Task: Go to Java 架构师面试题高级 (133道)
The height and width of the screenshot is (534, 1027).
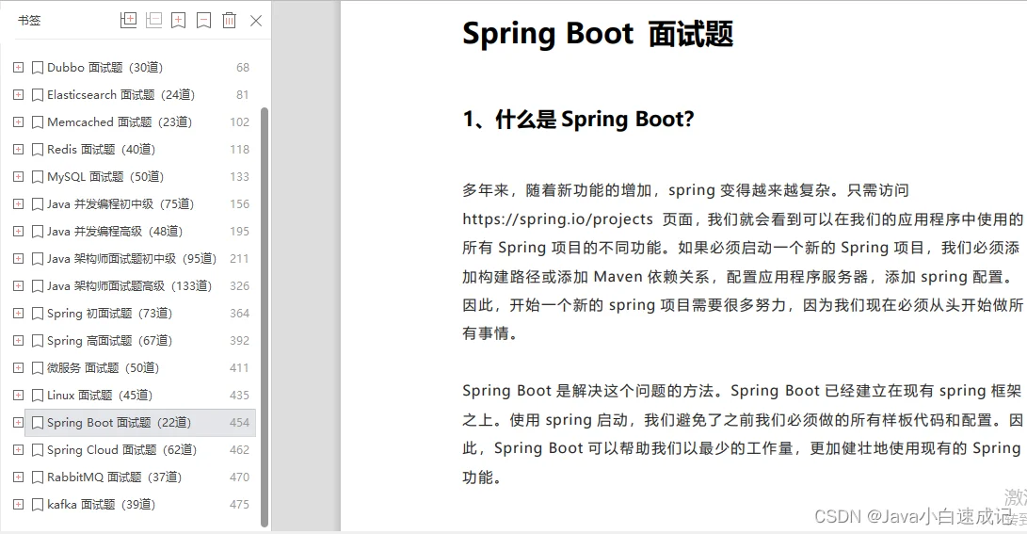Action: click(130, 285)
